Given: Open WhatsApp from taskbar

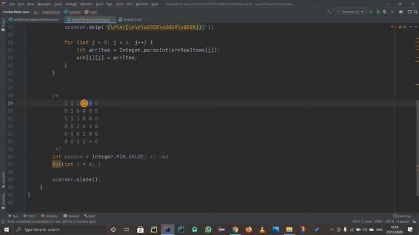Looking at the screenshot, I should [x=208, y=229].
